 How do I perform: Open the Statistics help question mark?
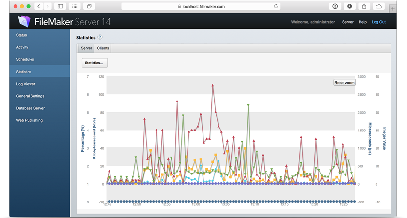coord(100,37)
